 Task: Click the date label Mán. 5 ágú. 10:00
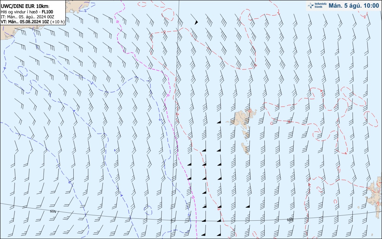(354, 6)
